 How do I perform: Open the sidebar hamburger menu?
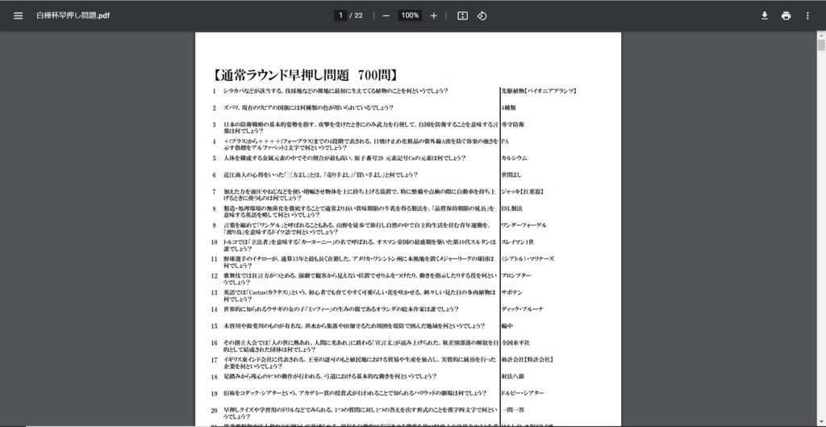[x=18, y=16]
